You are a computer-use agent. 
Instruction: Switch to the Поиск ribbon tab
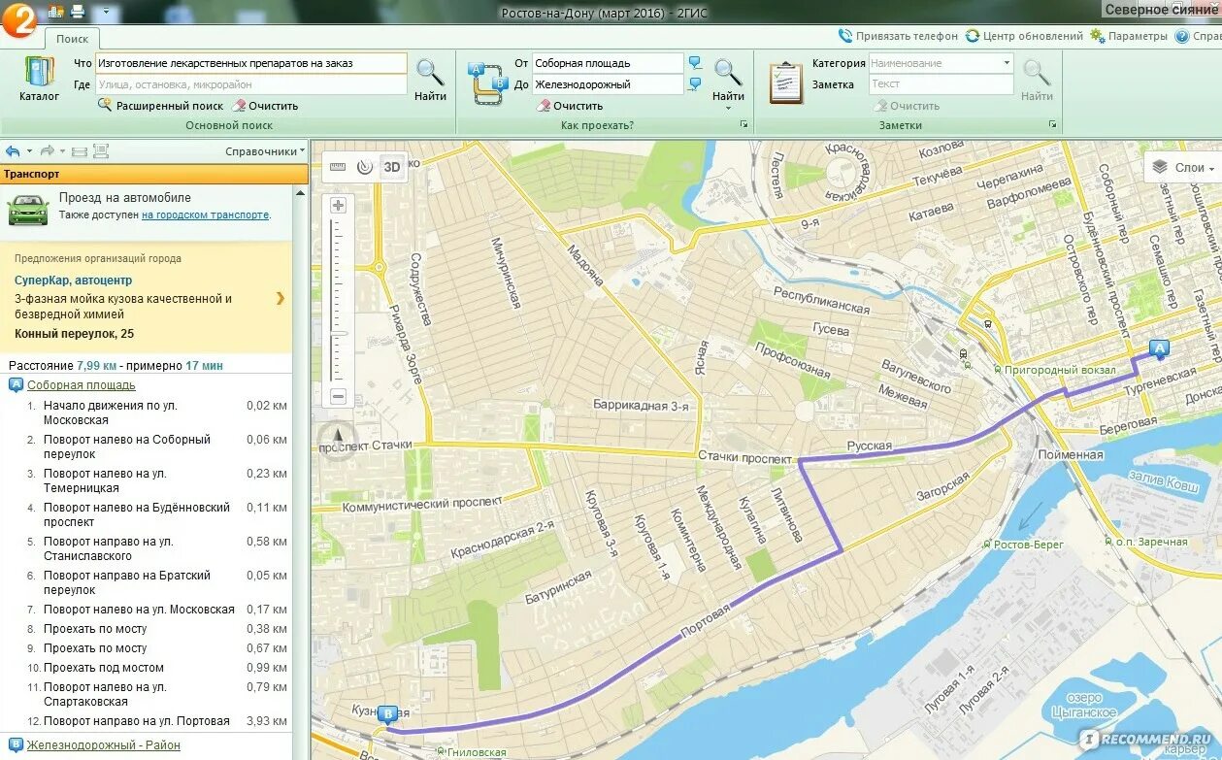pyautogui.click(x=72, y=39)
